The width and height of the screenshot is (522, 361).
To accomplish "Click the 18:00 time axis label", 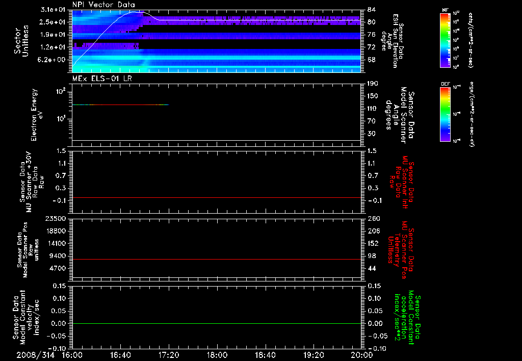I will (x=217, y=355).
